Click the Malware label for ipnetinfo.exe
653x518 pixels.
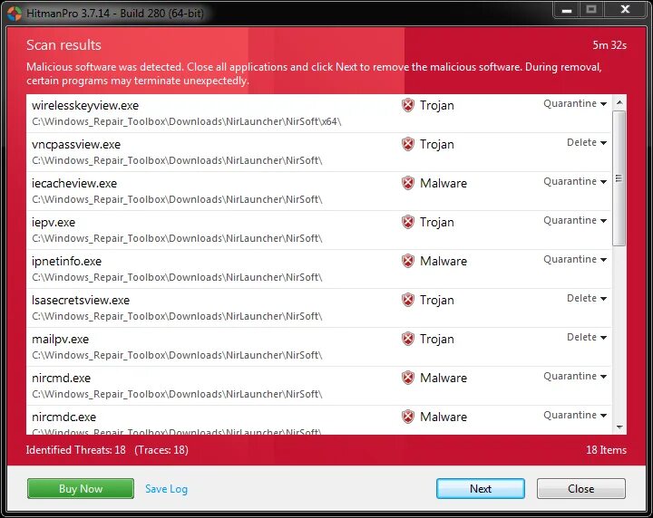443,262
